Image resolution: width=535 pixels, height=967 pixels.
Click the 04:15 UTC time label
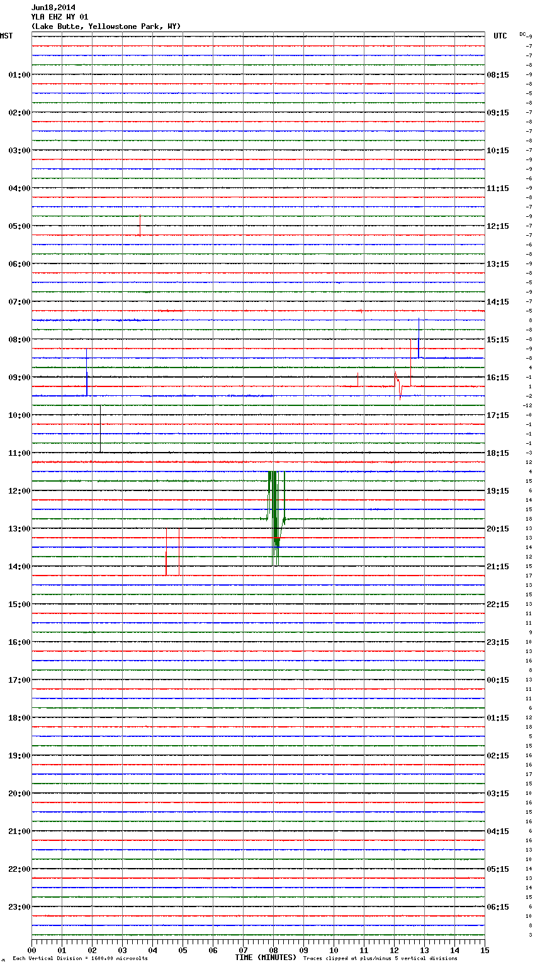point(498,831)
